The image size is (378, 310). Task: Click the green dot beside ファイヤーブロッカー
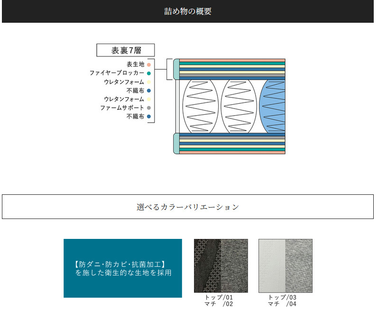pyautogui.click(x=149, y=73)
